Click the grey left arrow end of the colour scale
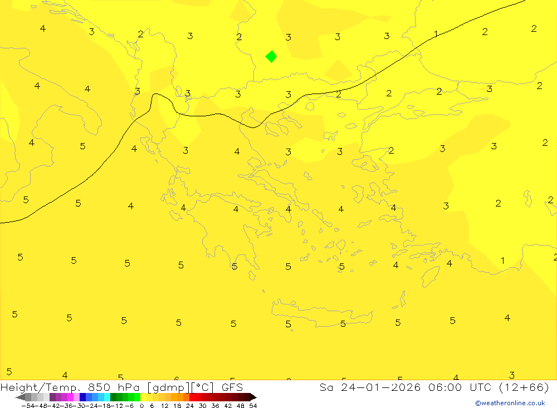Viewport: 557px width, 408px height. (x=20, y=397)
